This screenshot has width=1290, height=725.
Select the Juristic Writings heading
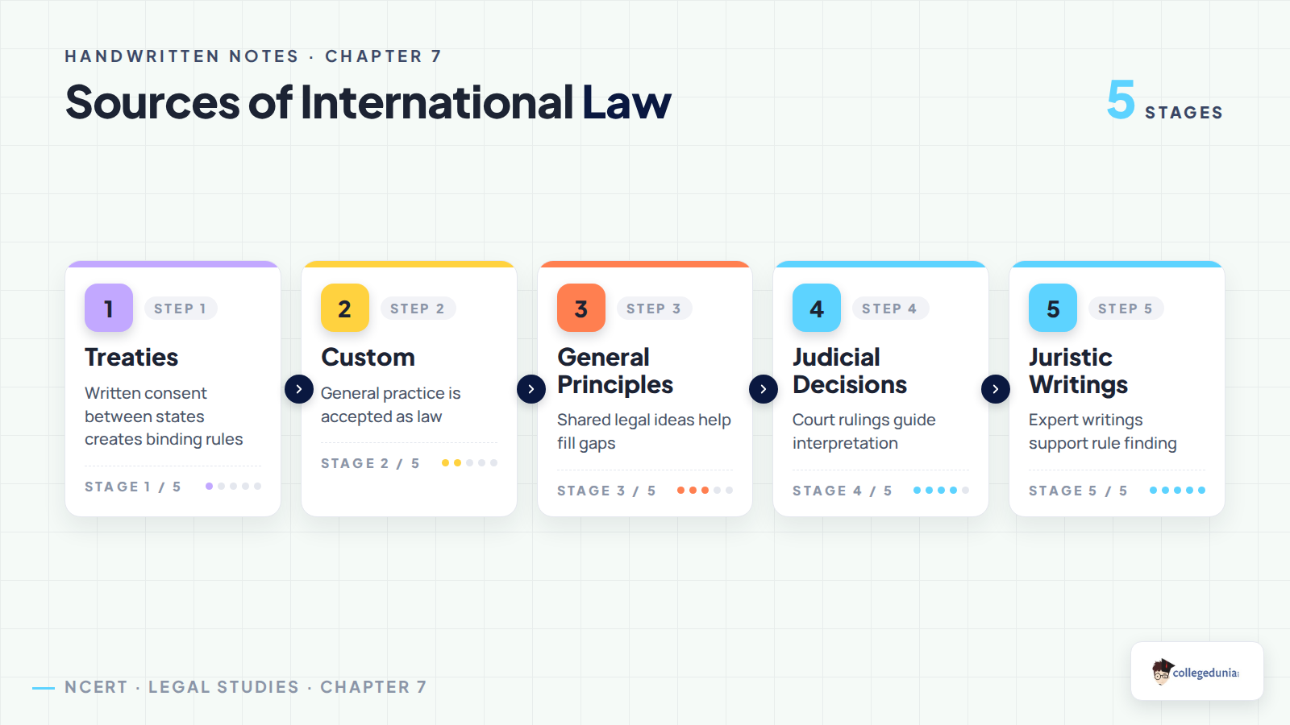point(1078,371)
